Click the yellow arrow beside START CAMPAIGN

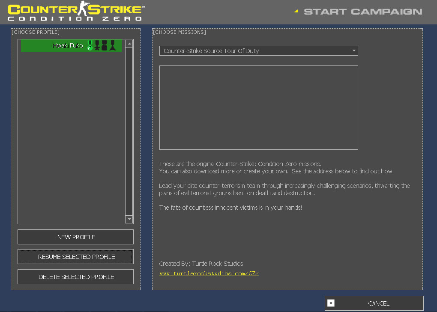(x=296, y=11)
